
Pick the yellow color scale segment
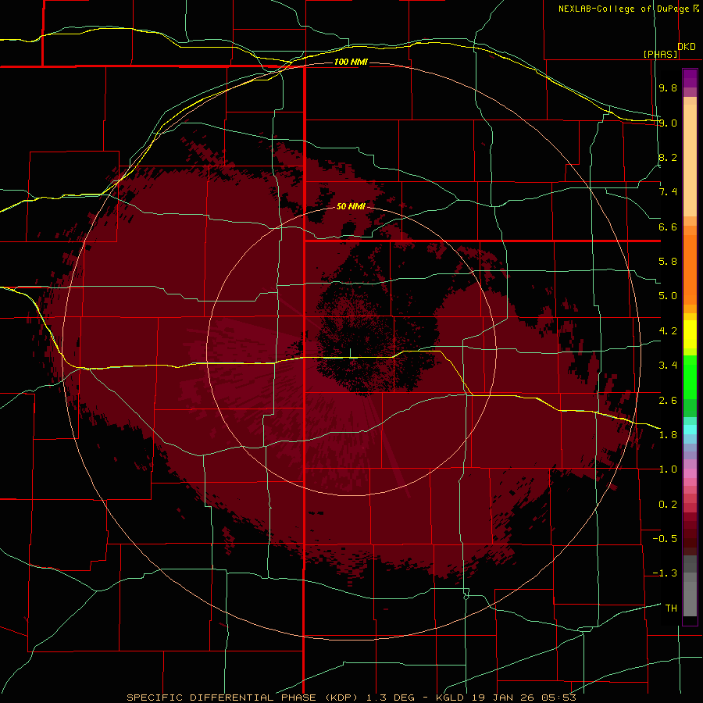(690, 334)
